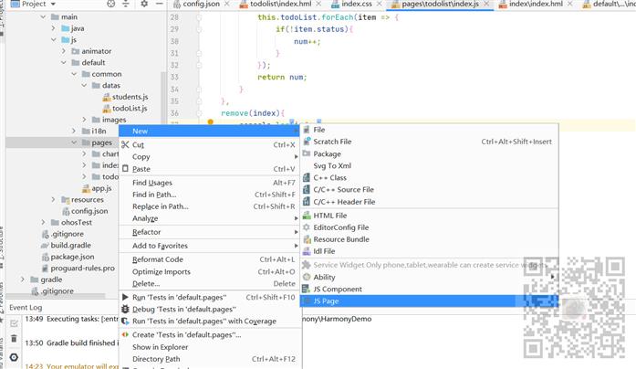Collapse the default folder

click(x=64, y=62)
